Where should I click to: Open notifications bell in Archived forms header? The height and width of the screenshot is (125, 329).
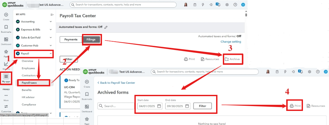click(301, 72)
